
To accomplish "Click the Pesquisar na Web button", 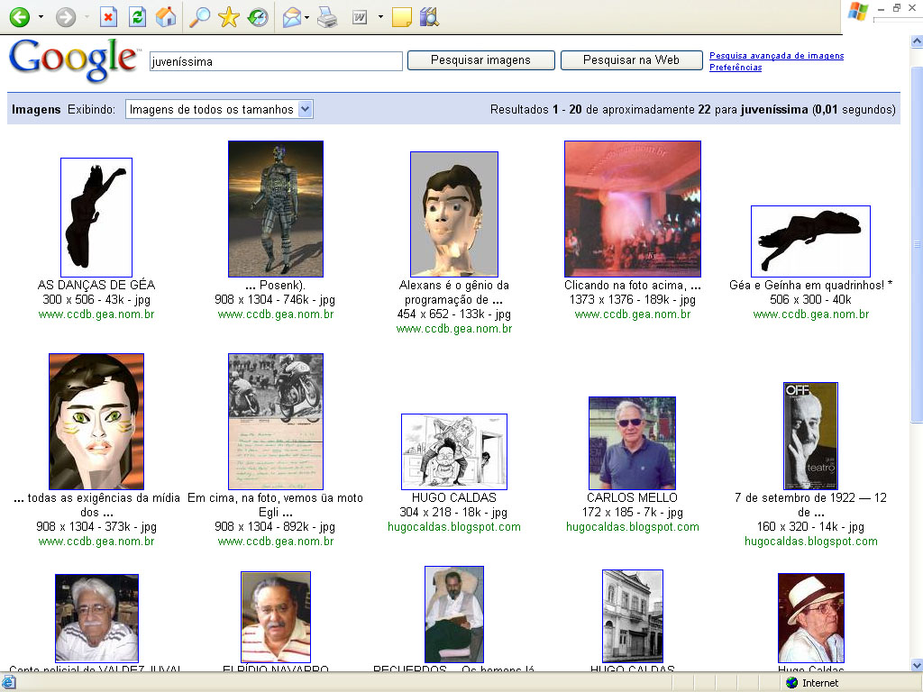I will tap(631, 60).
